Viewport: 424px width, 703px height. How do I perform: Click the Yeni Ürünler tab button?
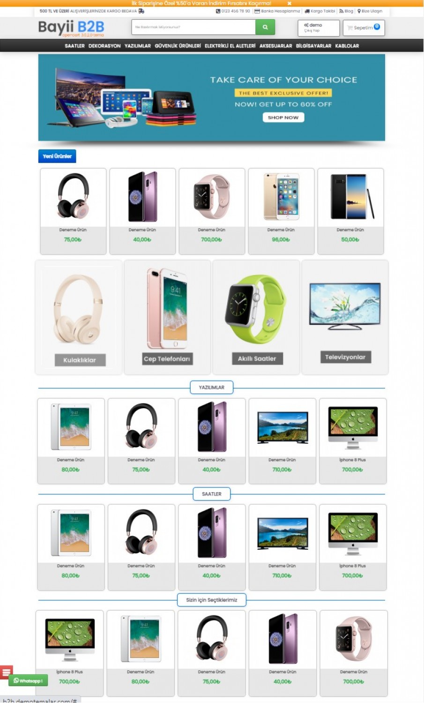[57, 156]
